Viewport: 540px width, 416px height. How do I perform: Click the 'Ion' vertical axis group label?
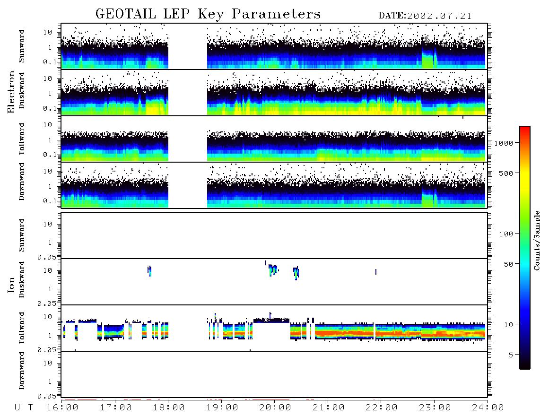[x=11, y=285]
